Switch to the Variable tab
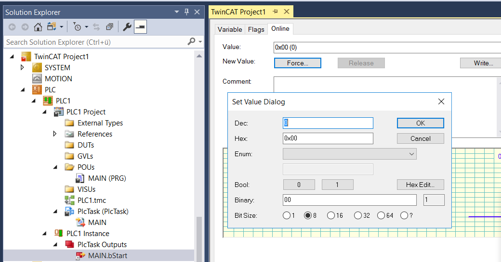This screenshot has width=501, height=262. coord(230,29)
